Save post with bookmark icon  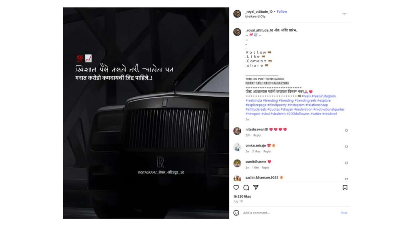tap(345, 187)
